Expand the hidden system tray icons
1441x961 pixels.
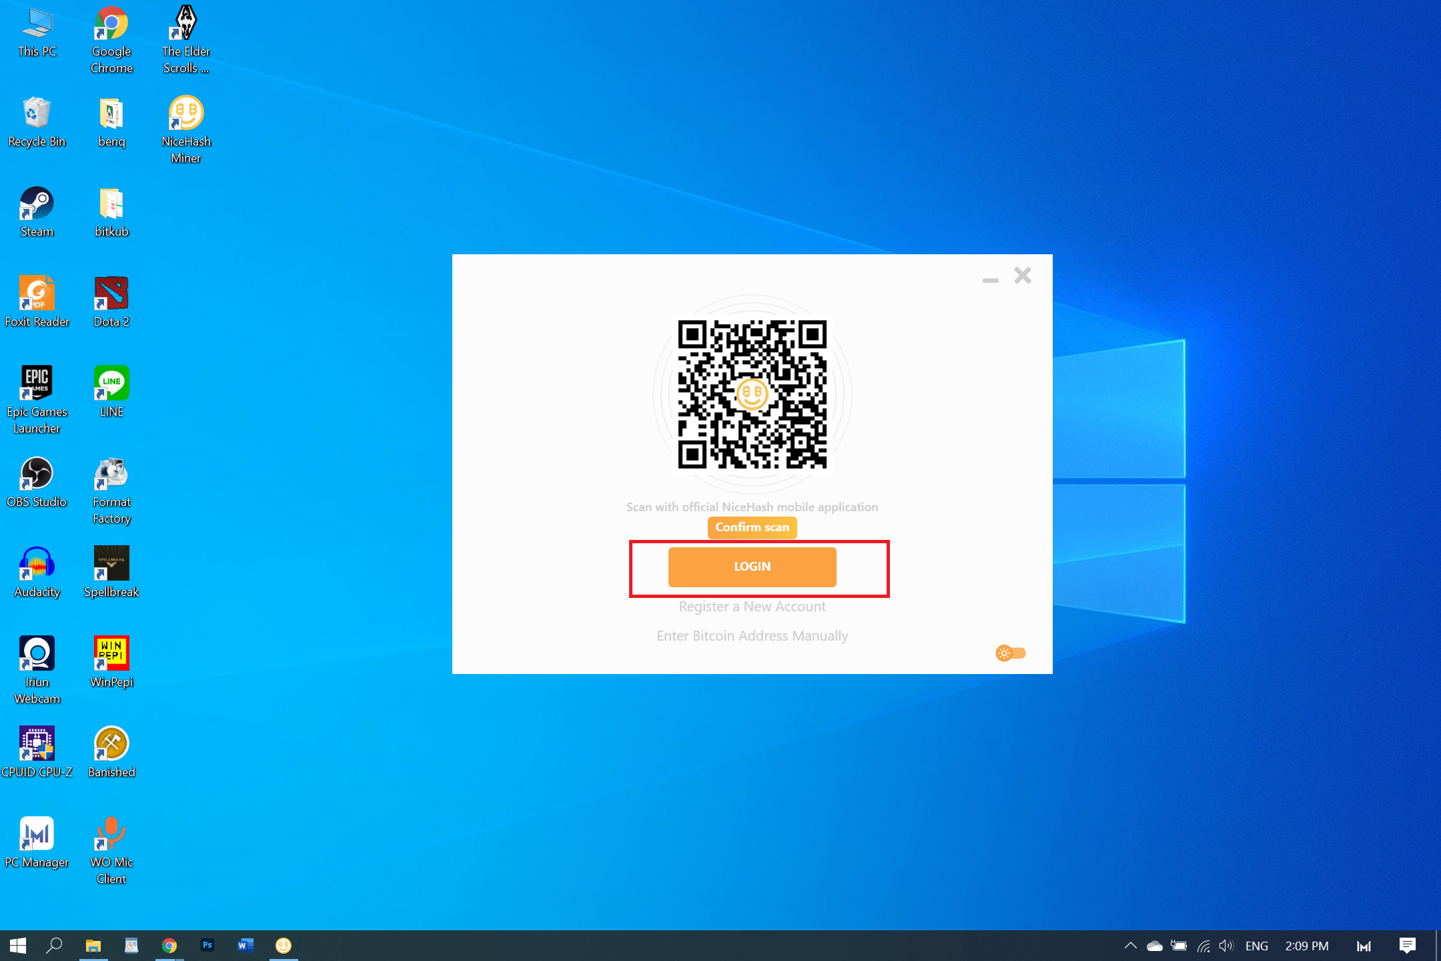pos(1130,946)
